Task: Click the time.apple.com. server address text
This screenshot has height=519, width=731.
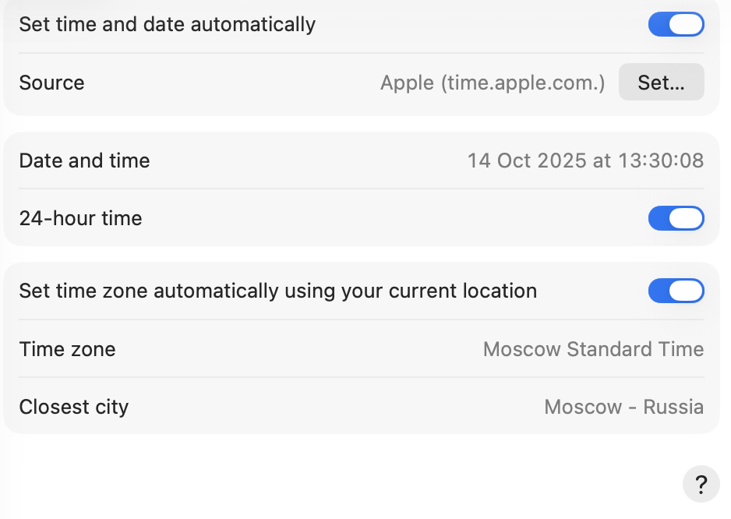Action: [x=523, y=83]
